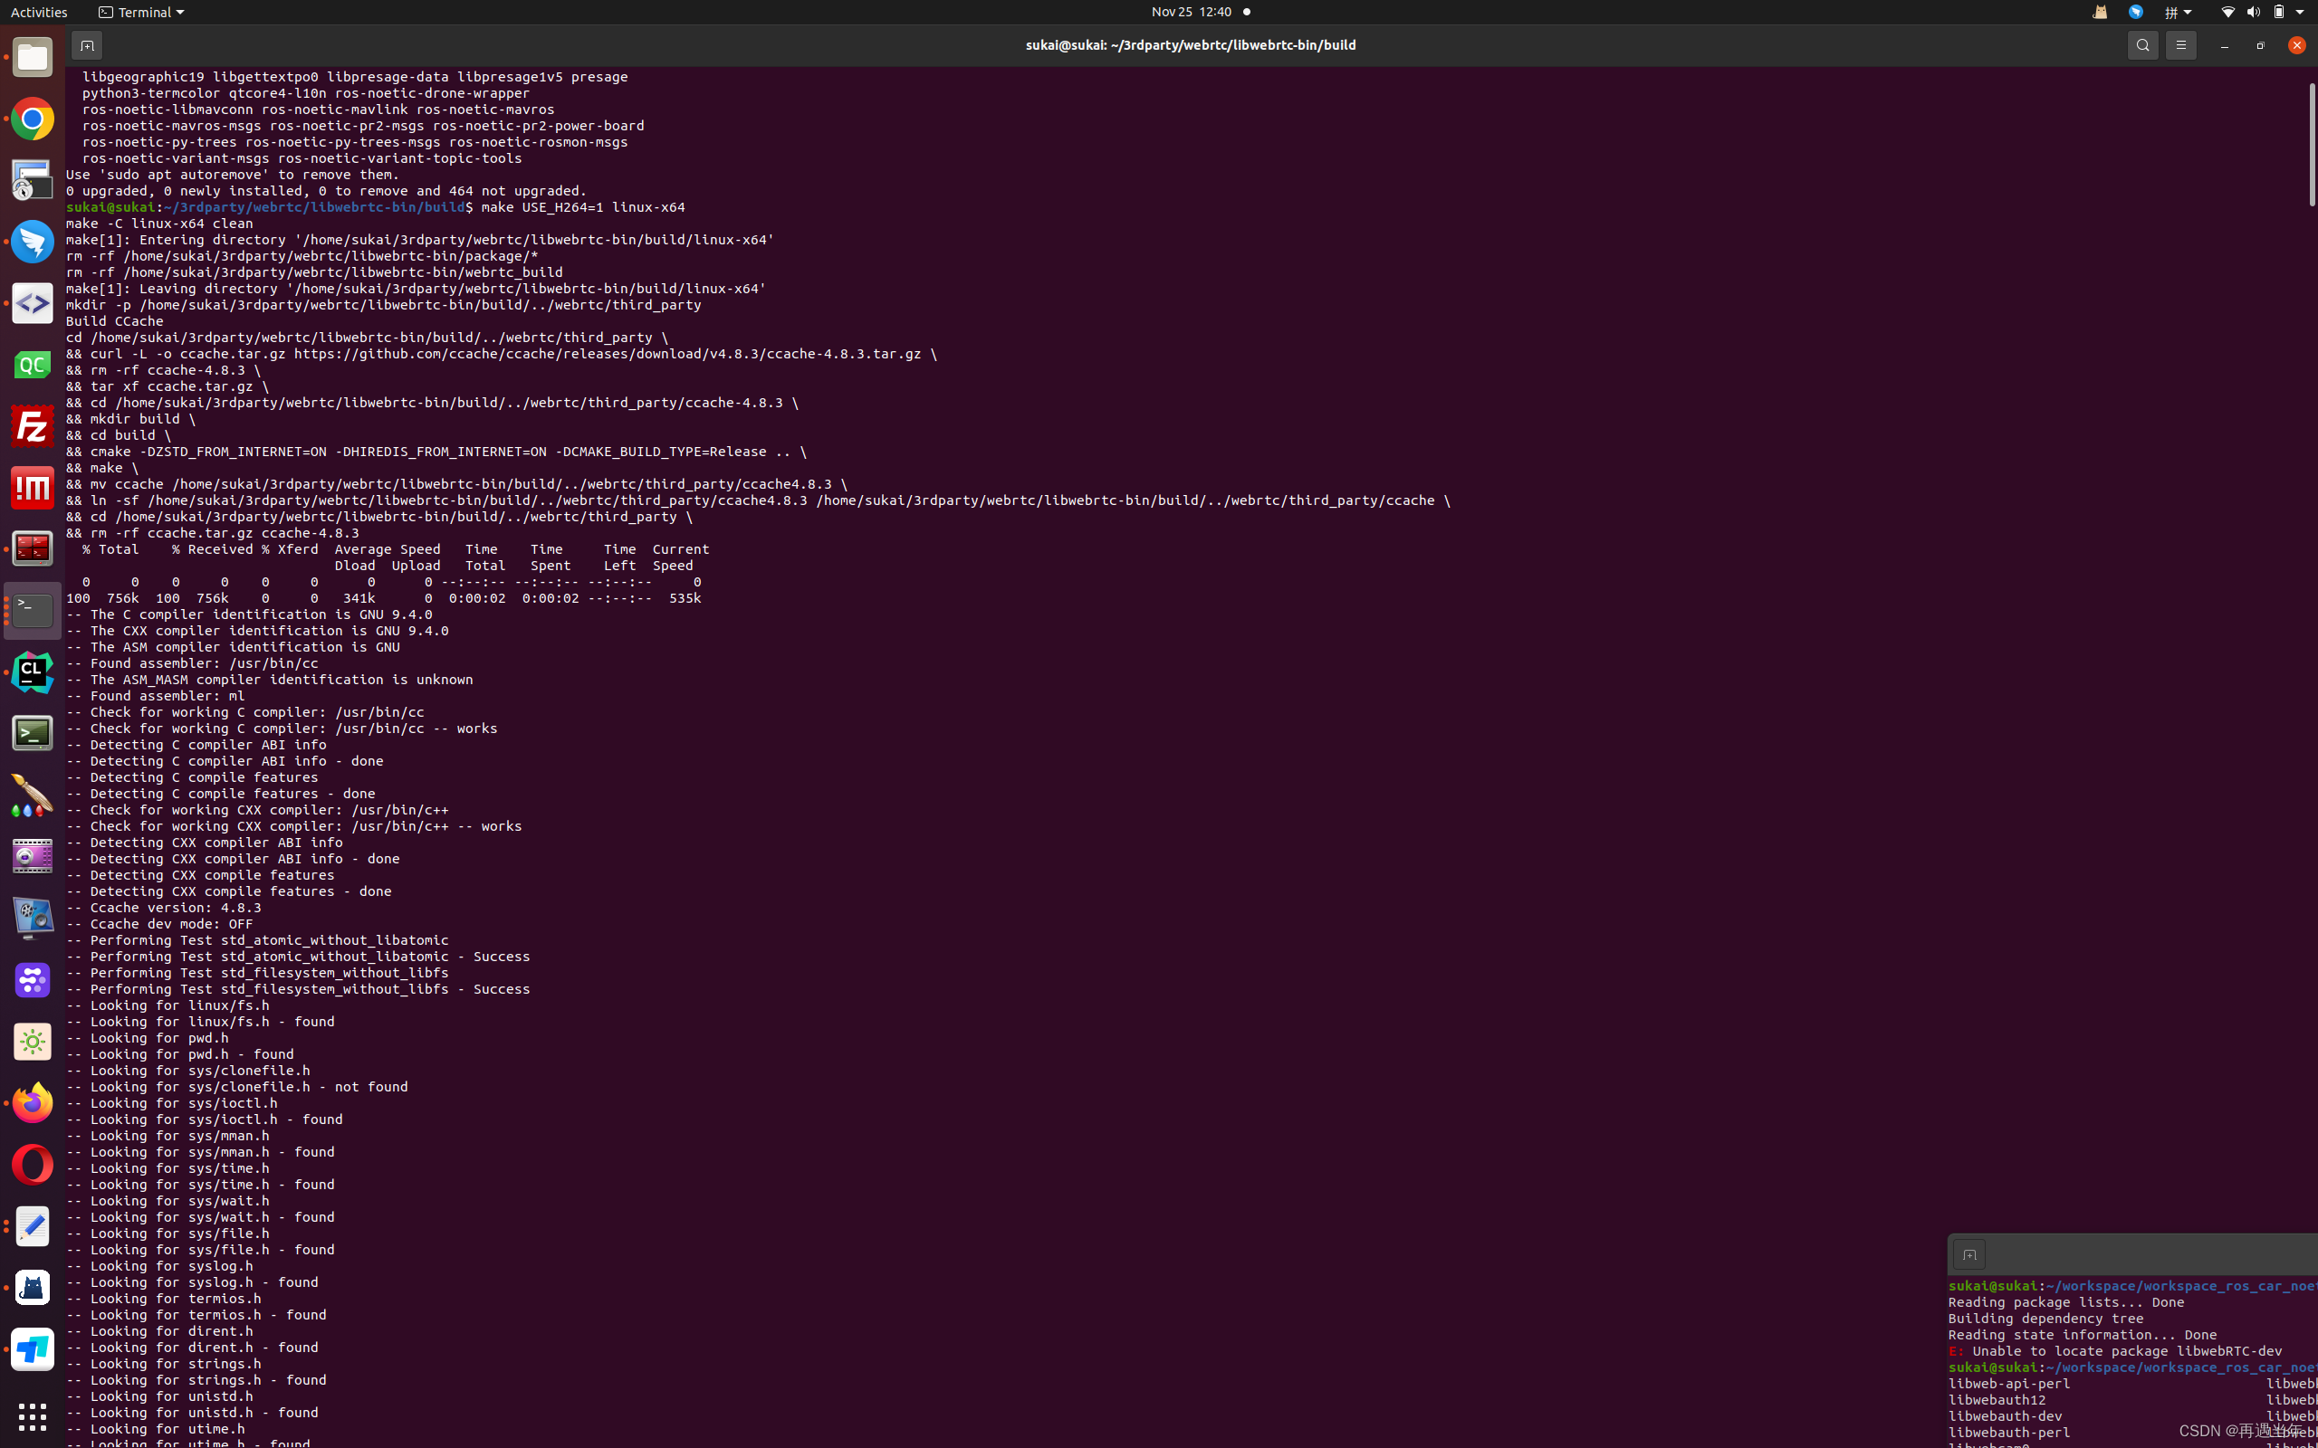Open GIMP paint tool from the dock
The height and width of the screenshot is (1448, 2318).
32,795
